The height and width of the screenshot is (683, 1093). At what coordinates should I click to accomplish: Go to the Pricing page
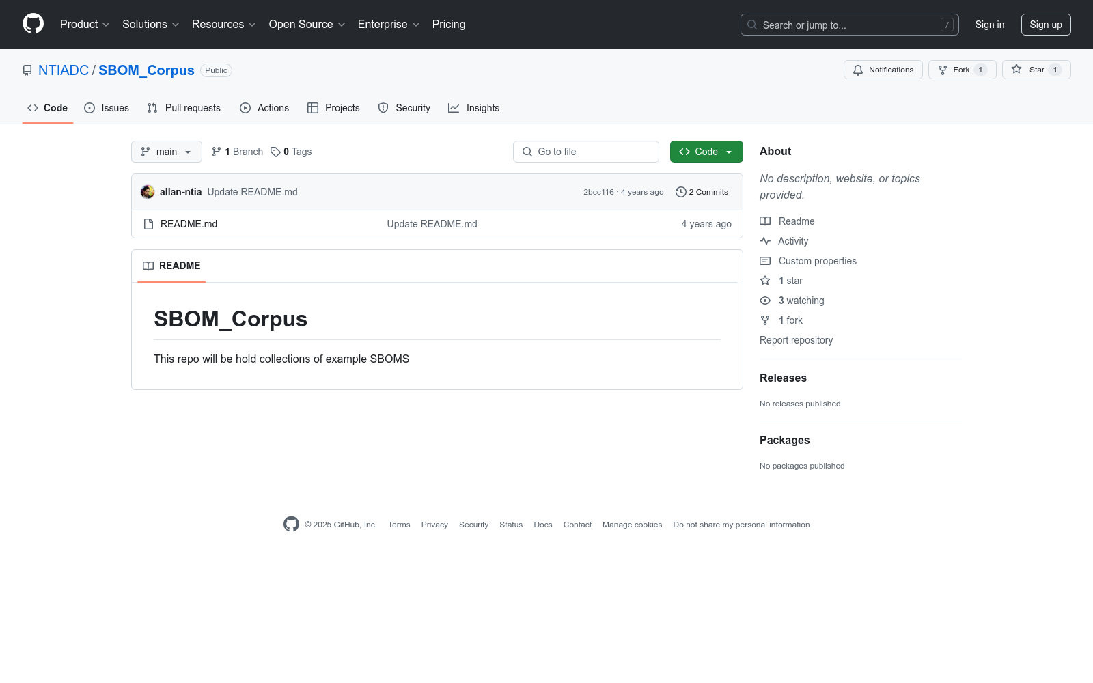[x=449, y=24]
